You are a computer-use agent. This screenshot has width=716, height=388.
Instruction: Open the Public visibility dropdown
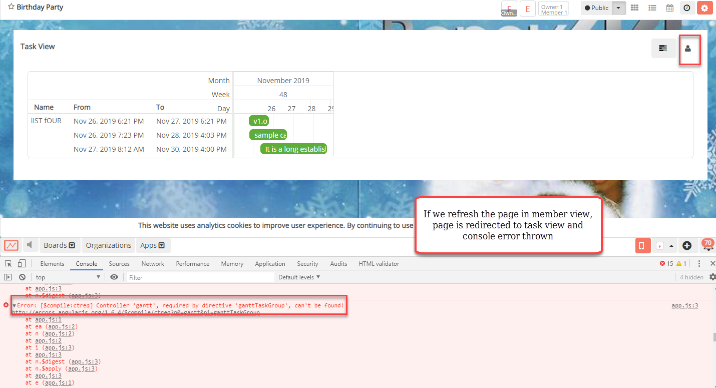pos(618,8)
